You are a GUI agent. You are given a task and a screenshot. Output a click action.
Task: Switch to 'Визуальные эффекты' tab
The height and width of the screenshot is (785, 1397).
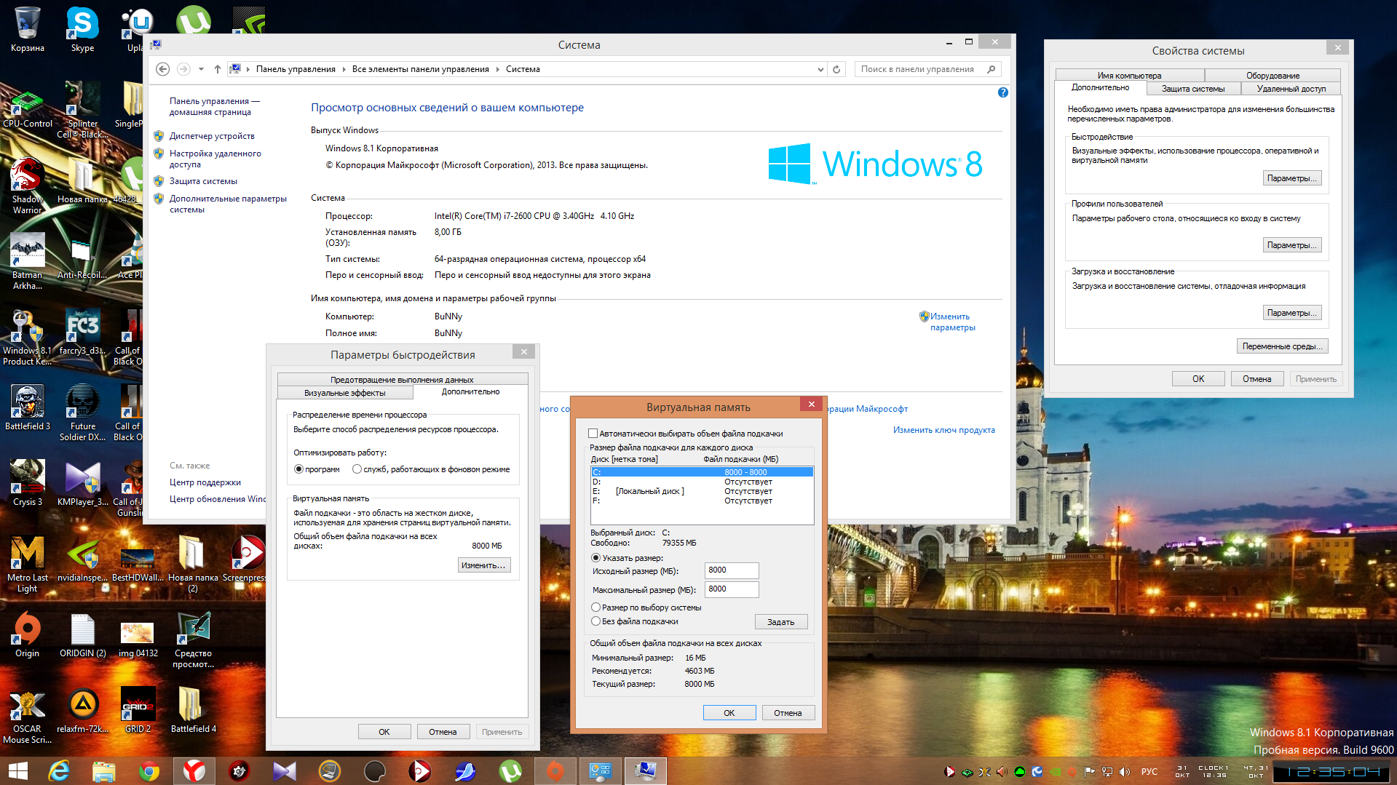[x=345, y=393]
